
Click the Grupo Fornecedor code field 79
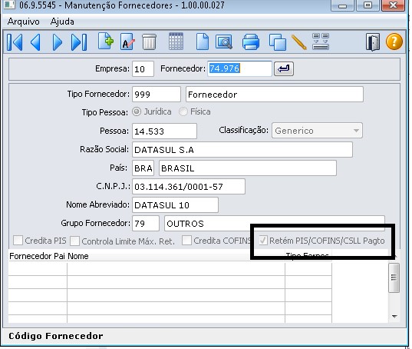click(x=146, y=223)
